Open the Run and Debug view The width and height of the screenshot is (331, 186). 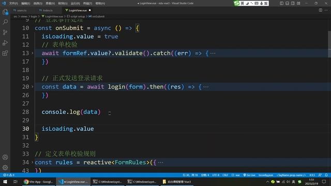pyautogui.click(x=5, y=42)
